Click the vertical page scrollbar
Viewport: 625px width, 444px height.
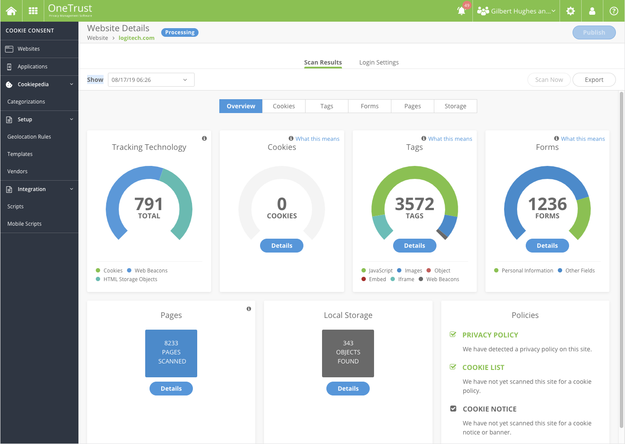click(x=622, y=260)
